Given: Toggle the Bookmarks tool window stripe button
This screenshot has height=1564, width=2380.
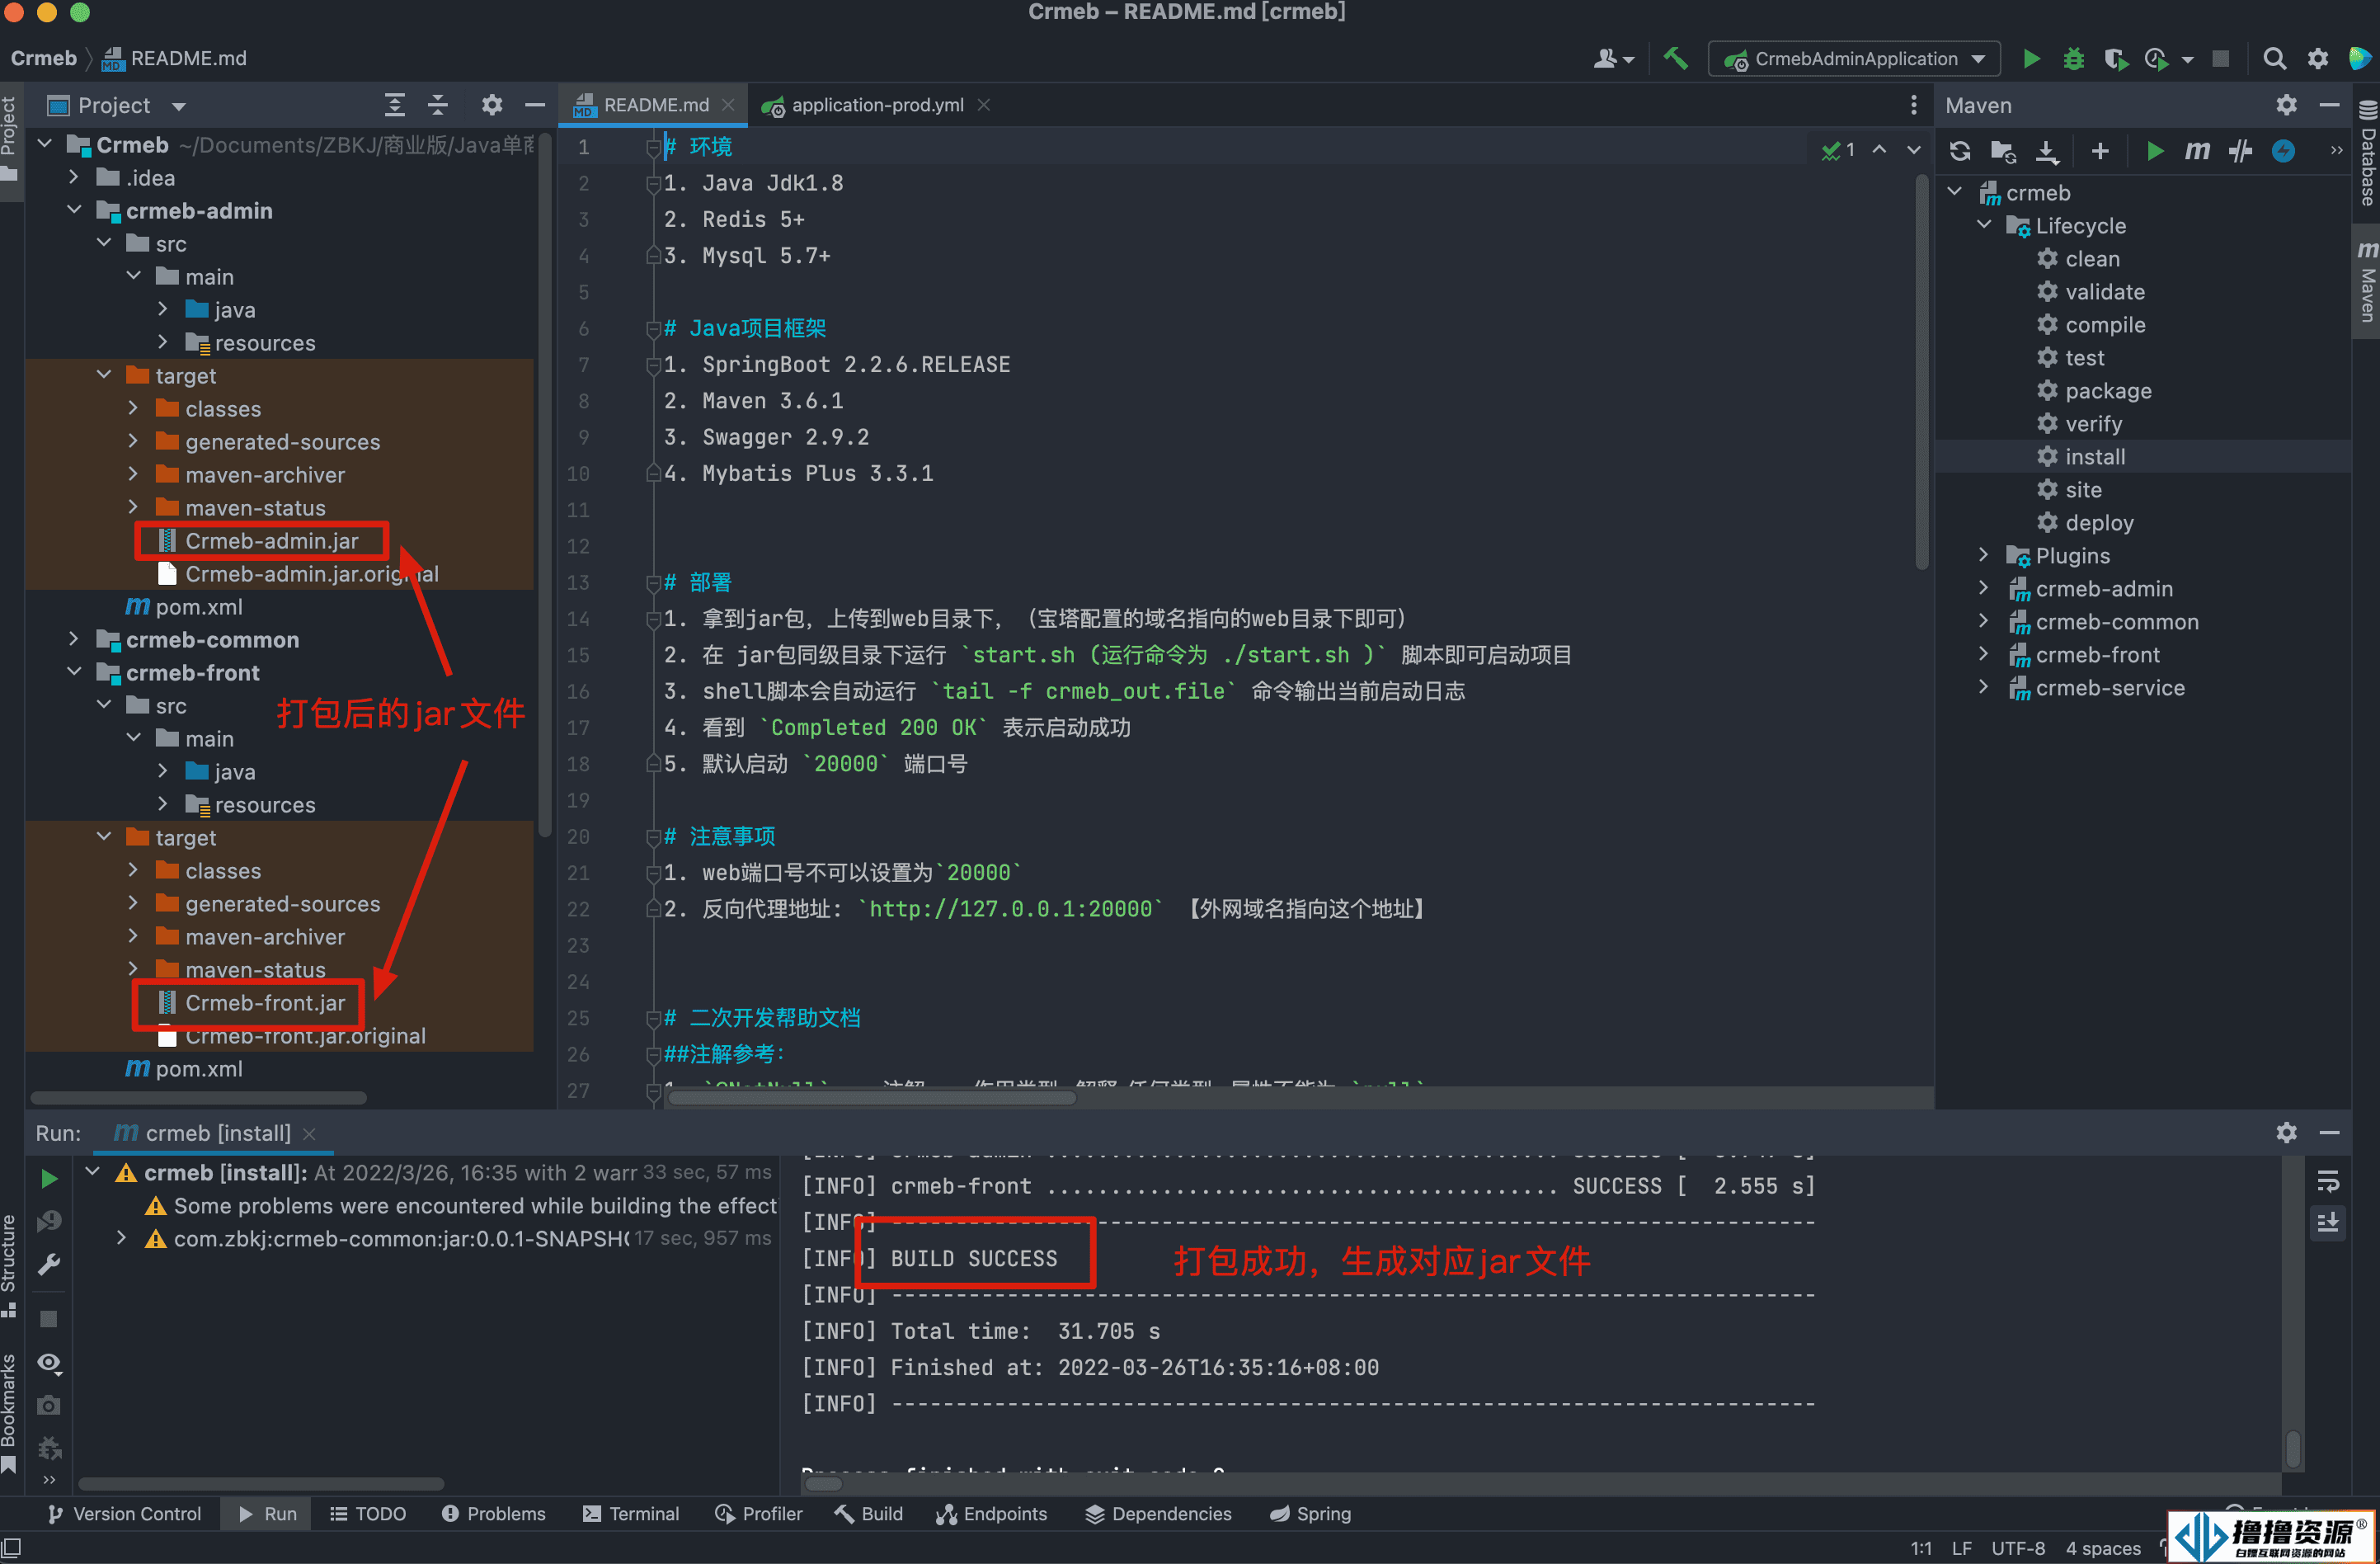Looking at the screenshot, I should coord(10,1412).
